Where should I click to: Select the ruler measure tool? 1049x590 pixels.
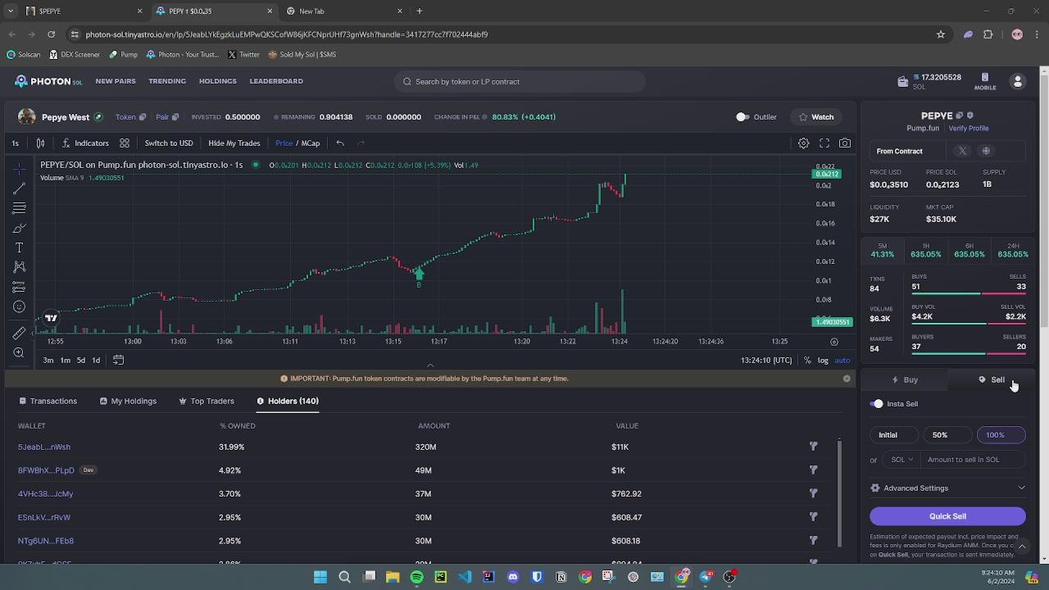pyautogui.click(x=19, y=334)
